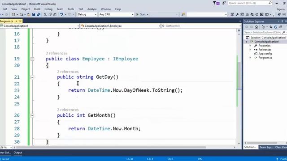Open the Project menu

click(26, 9)
